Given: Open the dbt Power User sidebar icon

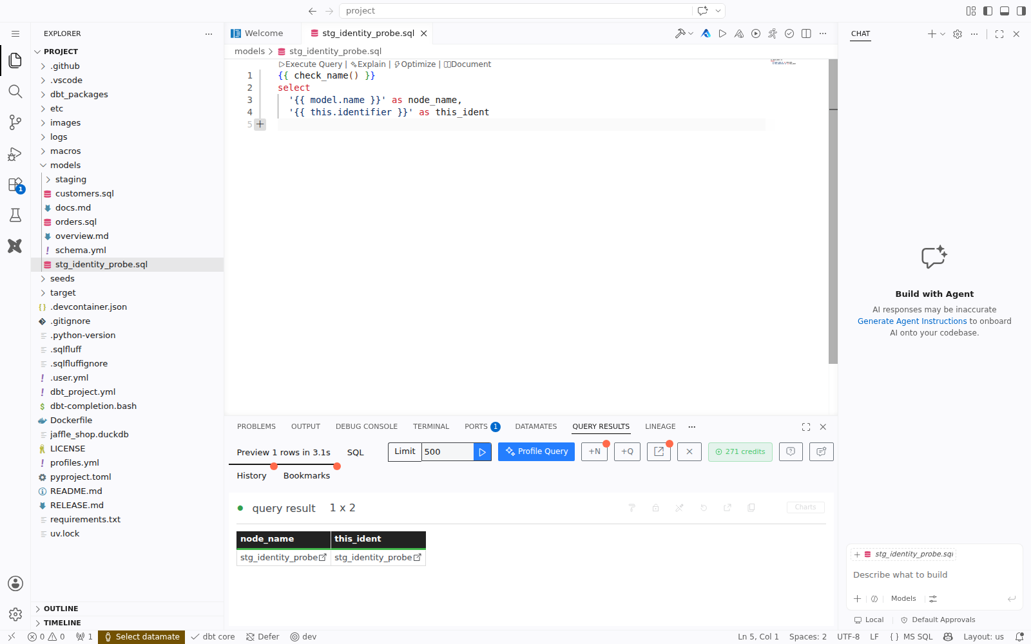Looking at the screenshot, I should point(15,246).
